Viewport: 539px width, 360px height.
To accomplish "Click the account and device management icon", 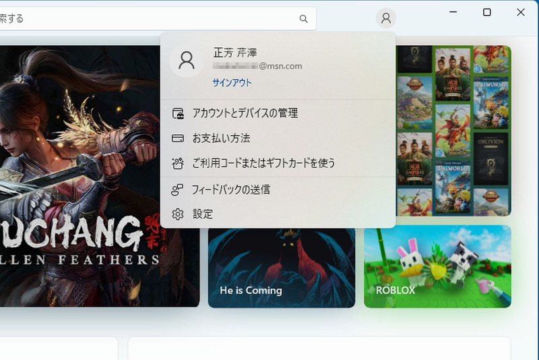I will click(178, 113).
